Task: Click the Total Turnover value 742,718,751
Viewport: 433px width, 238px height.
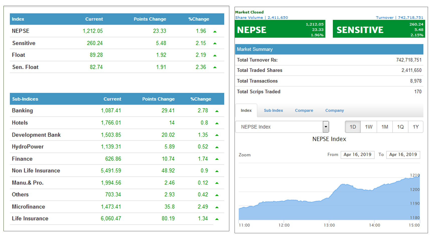Action: click(x=409, y=60)
